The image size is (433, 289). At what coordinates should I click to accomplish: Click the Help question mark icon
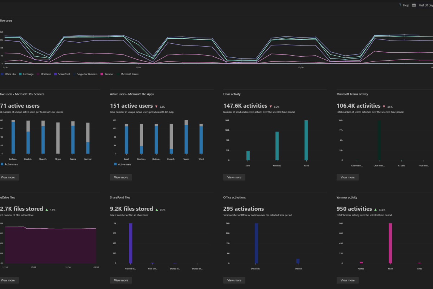[400, 5]
